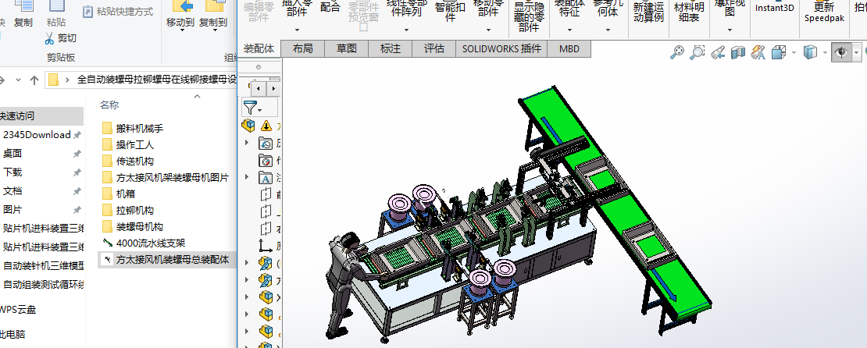
Task: Click the Section View icon
Action: [x=737, y=52]
